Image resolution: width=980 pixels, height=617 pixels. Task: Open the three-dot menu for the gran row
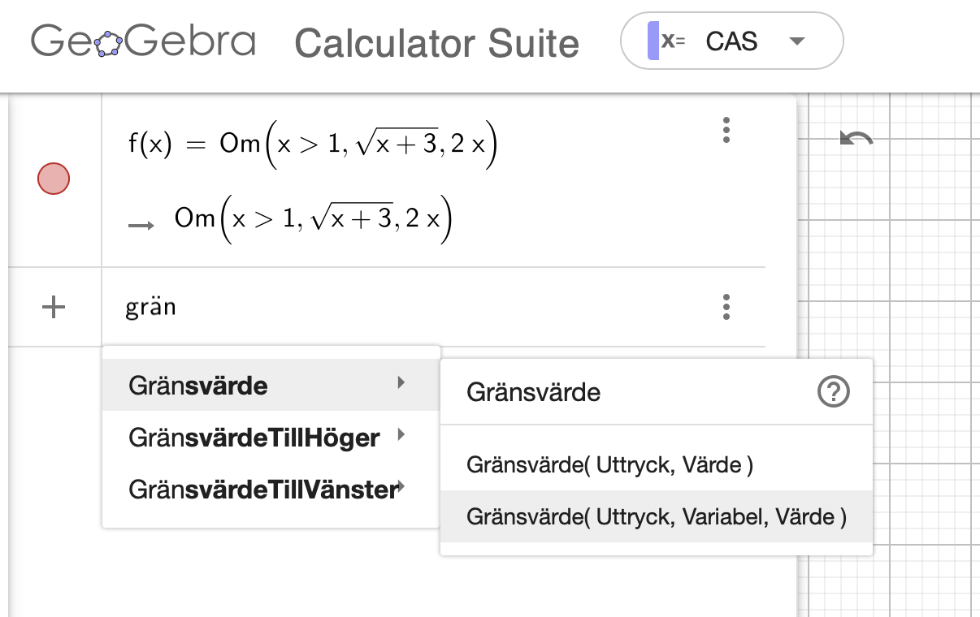tap(726, 307)
